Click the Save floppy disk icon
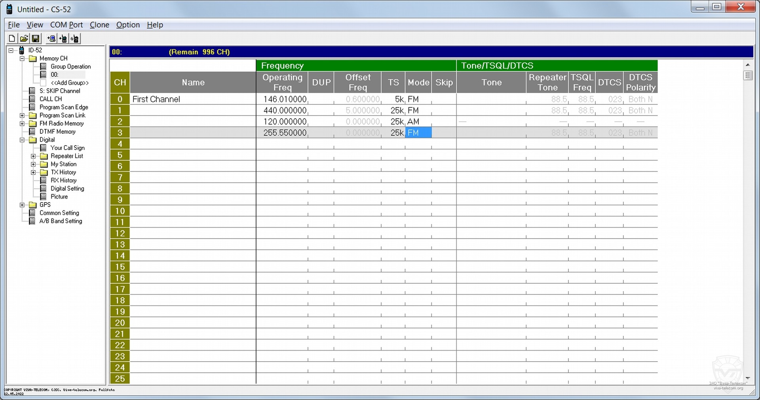 click(x=36, y=38)
